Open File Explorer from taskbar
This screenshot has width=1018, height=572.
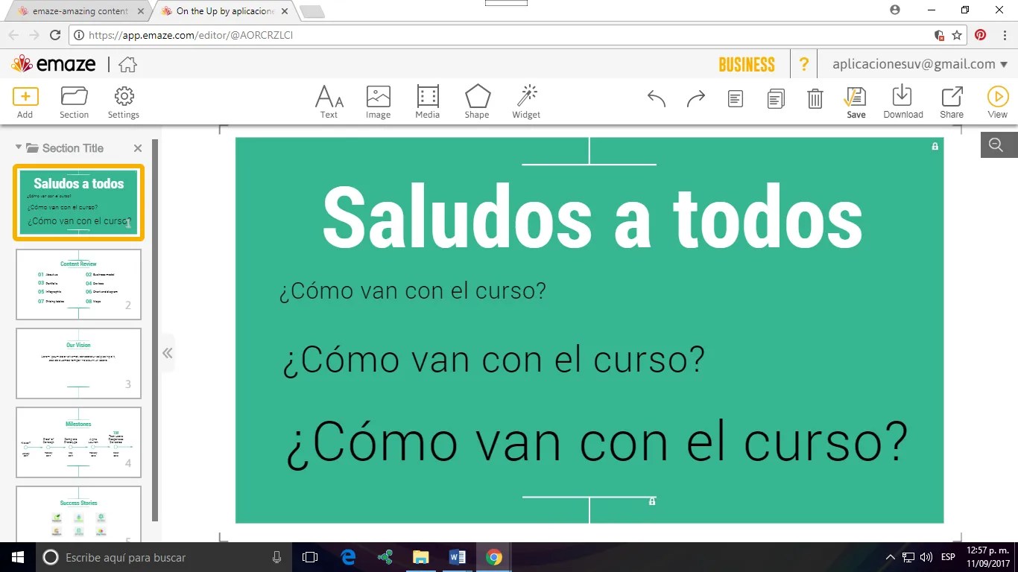(x=421, y=557)
